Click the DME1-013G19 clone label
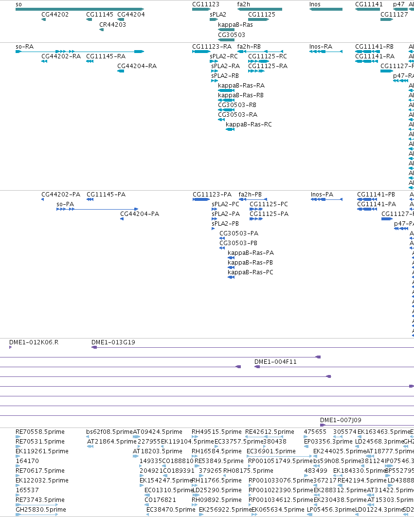Viewport: 414px width, 517px height. click(113, 342)
